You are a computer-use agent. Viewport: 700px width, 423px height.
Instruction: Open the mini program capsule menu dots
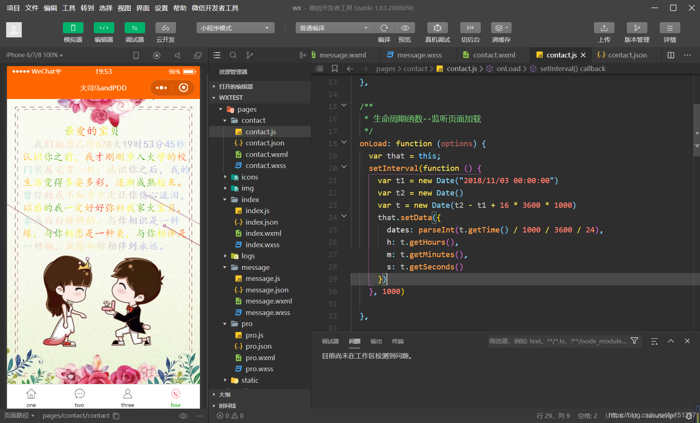tap(162, 87)
